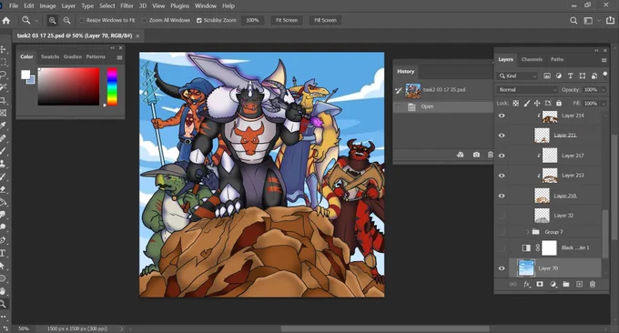Open the Kind filter dropdown
Image resolution: width=619 pixels, height=333 pixels.
pos(517,76)
